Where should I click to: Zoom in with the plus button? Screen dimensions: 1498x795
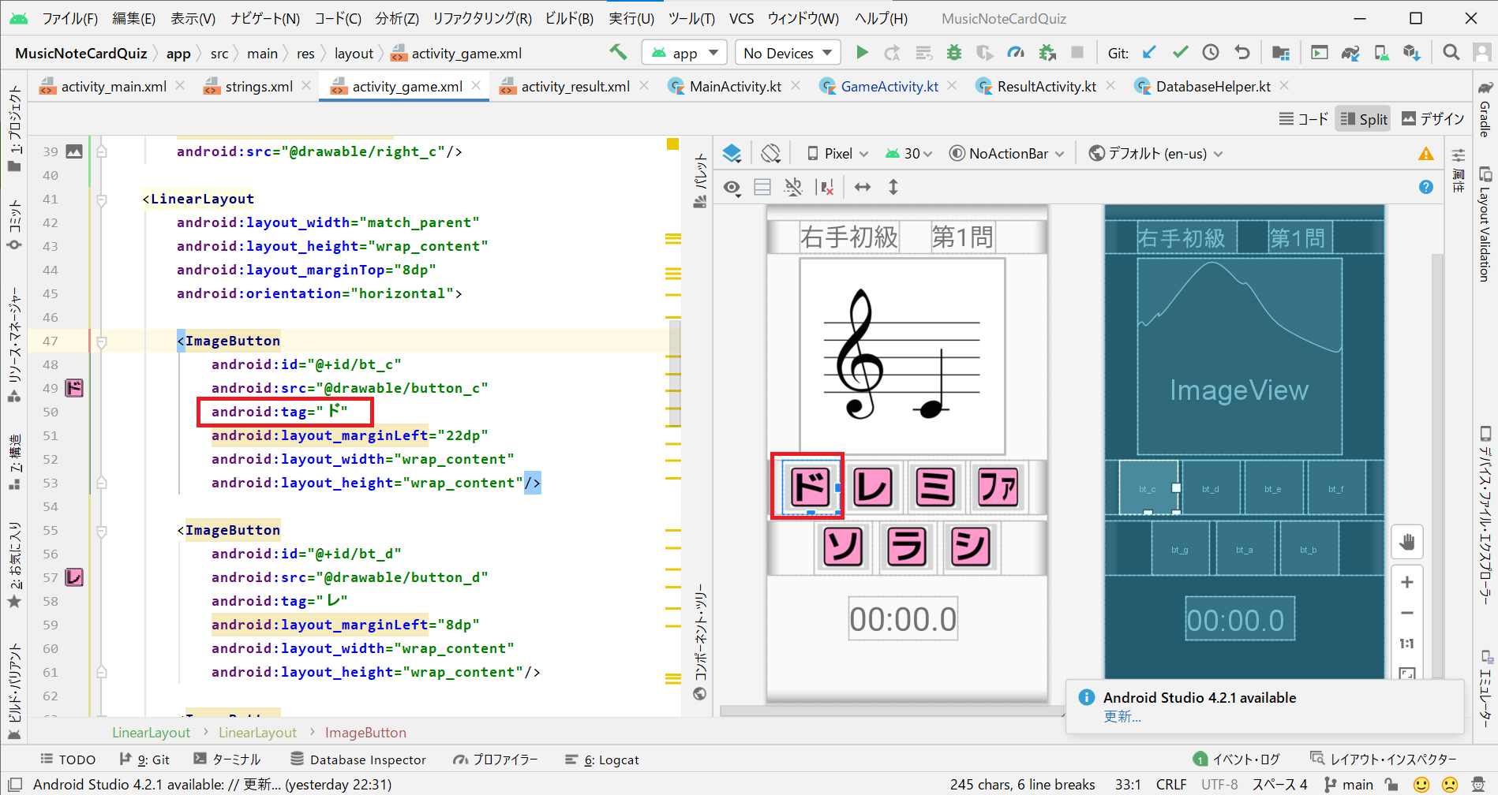pyautogui.click(x=1406, y=583)
